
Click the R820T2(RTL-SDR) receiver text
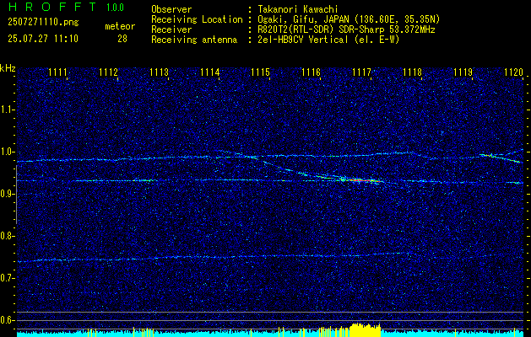(344, 29)
